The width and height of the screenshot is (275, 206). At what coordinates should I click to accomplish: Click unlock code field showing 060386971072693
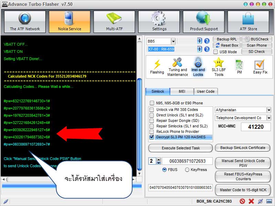point(187,161)
